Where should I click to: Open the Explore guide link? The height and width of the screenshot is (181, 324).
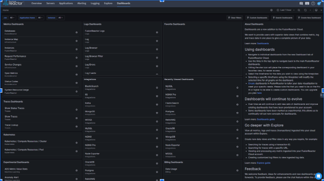click(264, 163)
